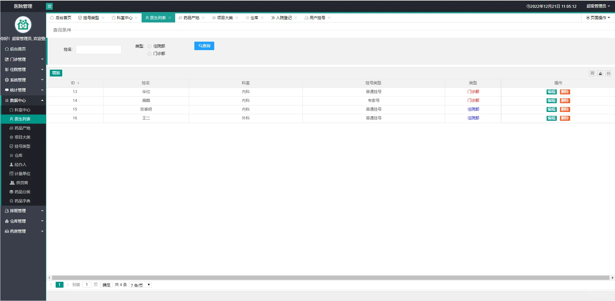The height and width of the screenshot is (301, 615).
Task: Delete the row for 华佗
Action: tap(565, 92)
